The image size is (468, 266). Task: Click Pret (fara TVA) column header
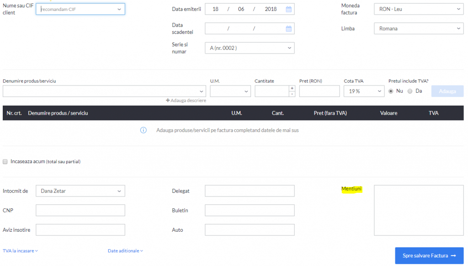point(330,113)
